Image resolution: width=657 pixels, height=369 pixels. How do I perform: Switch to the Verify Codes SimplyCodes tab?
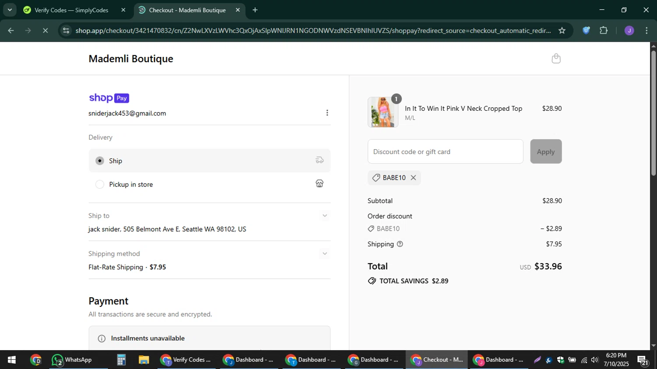point(74,10)
